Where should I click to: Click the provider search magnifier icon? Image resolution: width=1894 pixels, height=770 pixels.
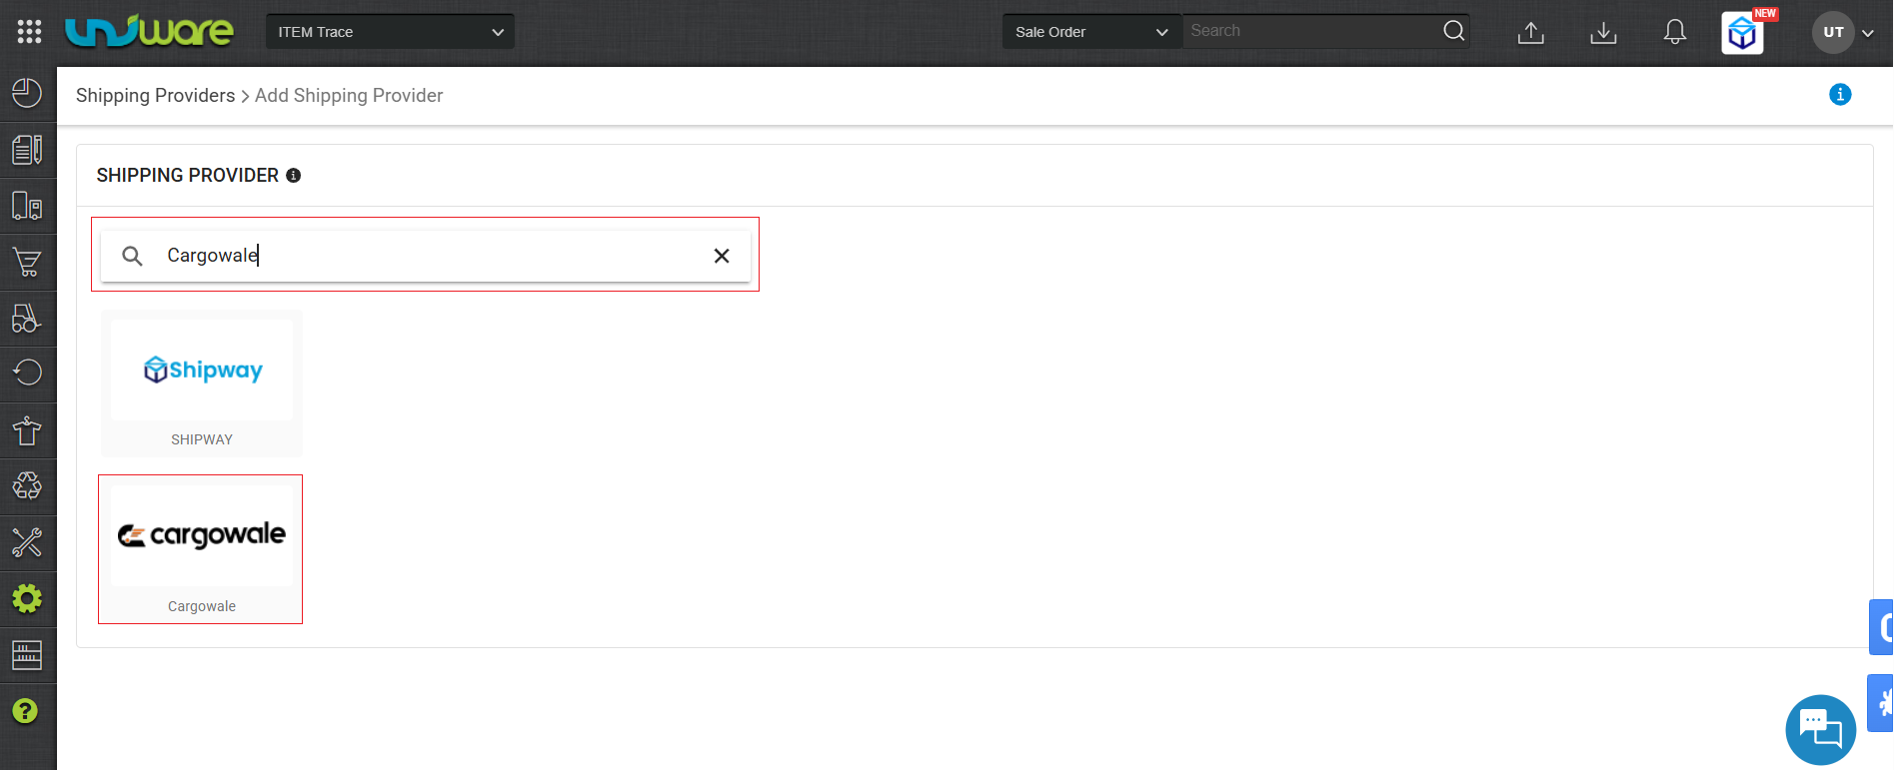click(132, 256)
